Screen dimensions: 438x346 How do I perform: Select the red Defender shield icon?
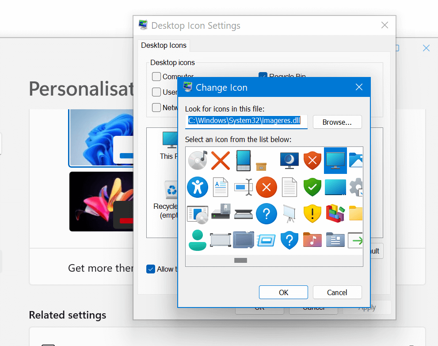[312, 160]
